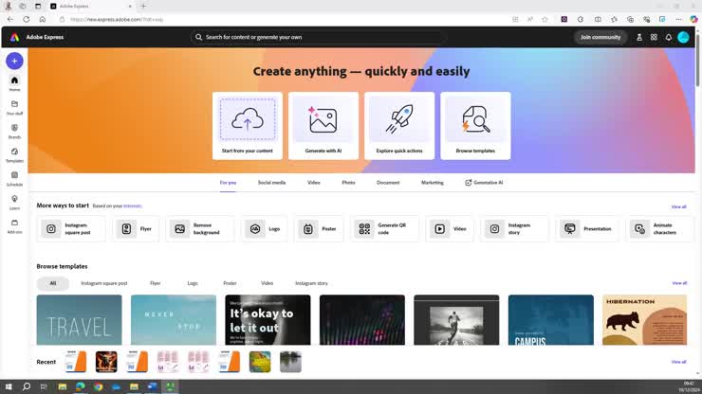702x394 pixels.
Task: Open the user profile avatar
Action: point(683,38)
